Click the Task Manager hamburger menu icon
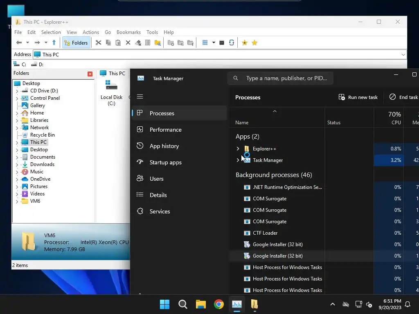The image size is (419, 314). (x=140, y=96)
